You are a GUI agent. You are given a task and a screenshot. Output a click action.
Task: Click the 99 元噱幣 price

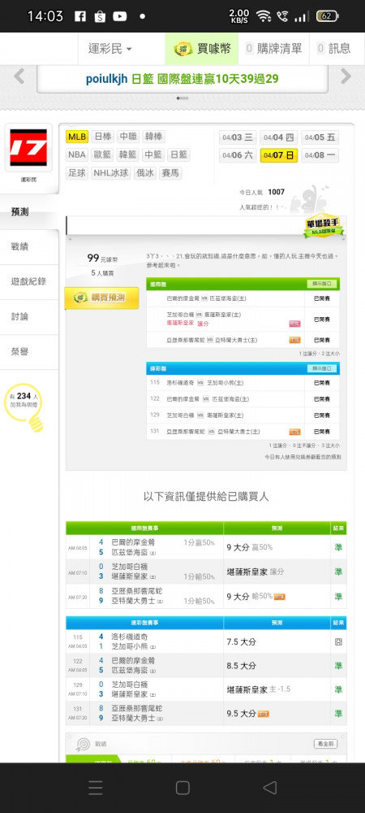point(102,259)
